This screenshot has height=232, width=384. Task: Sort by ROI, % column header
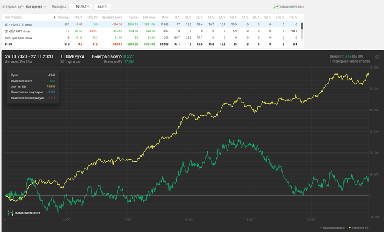point(78,18)
